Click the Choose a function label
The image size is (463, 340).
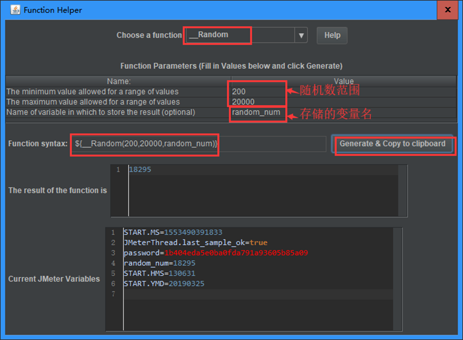[149, 35]
